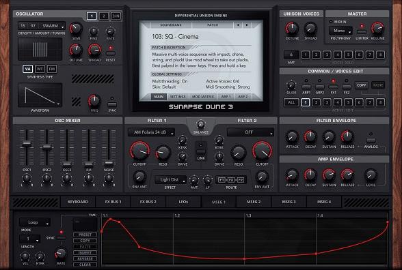
Task: Click the NOISE mixer fader
Action: 109,163
